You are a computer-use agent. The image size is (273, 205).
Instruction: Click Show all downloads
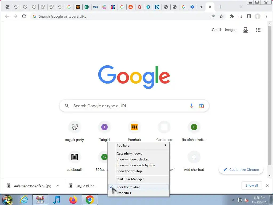252,186
